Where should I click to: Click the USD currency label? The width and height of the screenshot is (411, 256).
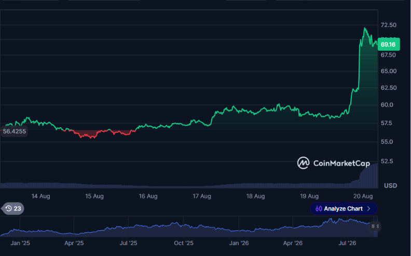coord(391,186)
